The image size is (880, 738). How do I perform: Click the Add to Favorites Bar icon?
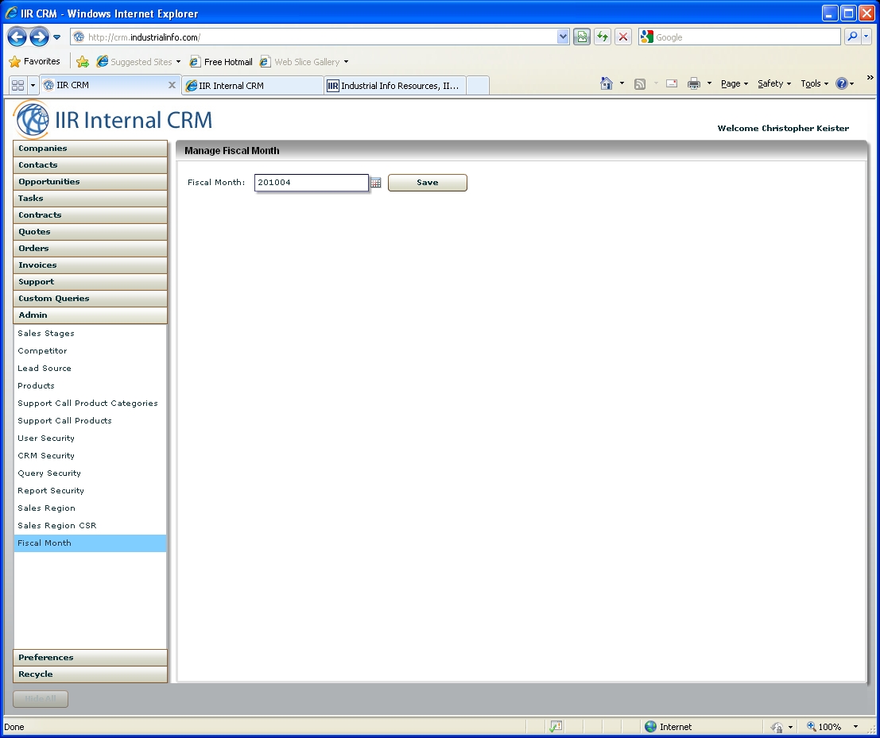point(83,62)
